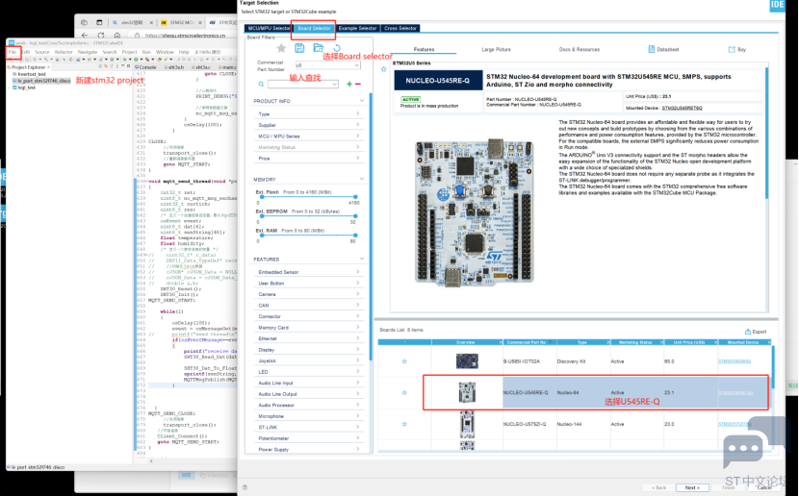Click the STM32CubeIDE app icon in title bar
799x496 pixels.
[x=10, y=43]
